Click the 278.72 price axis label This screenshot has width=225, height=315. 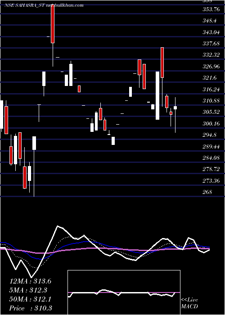click(211, 169)
